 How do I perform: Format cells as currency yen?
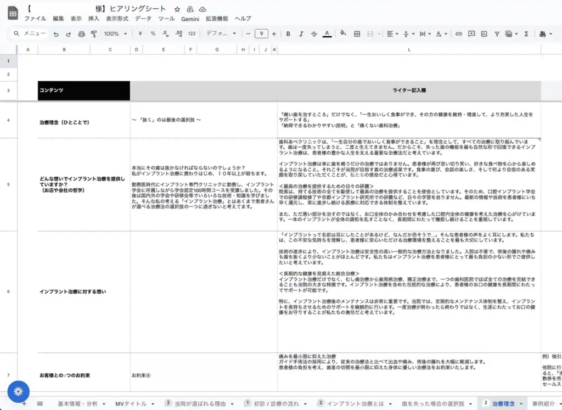[x=140, y=33]
